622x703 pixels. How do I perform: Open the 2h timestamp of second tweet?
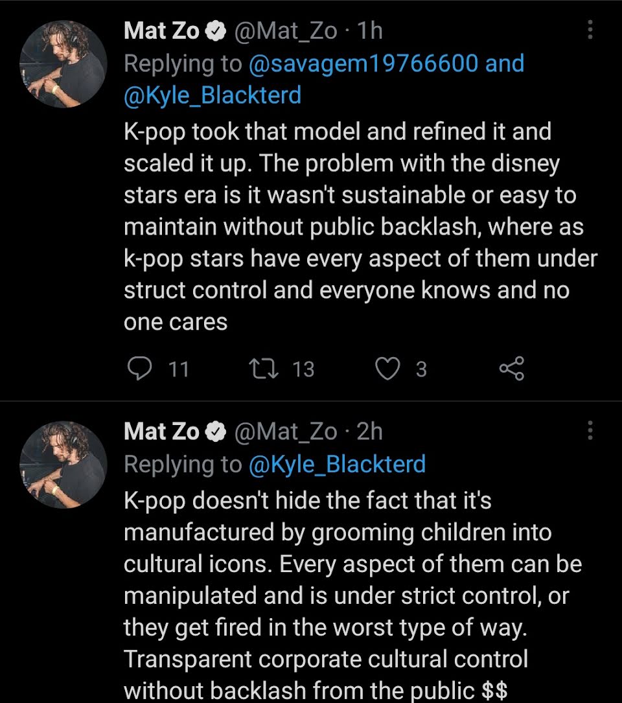pyautogui.click(x=369, y=432)
